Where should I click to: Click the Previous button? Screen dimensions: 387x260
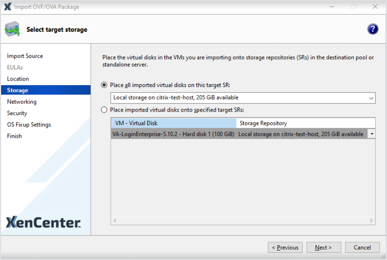pyautogui.click(x=285, y=247)
